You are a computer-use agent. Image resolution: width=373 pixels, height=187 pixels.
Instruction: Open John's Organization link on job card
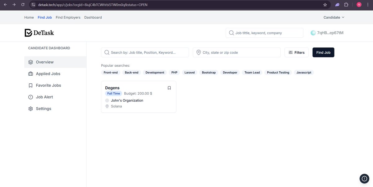point(127,100)
